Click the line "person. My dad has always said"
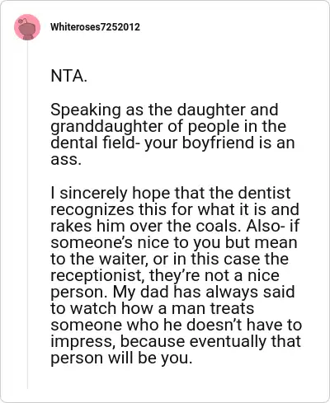Screen dimensions: 330x403 click(x=172, y=292)
